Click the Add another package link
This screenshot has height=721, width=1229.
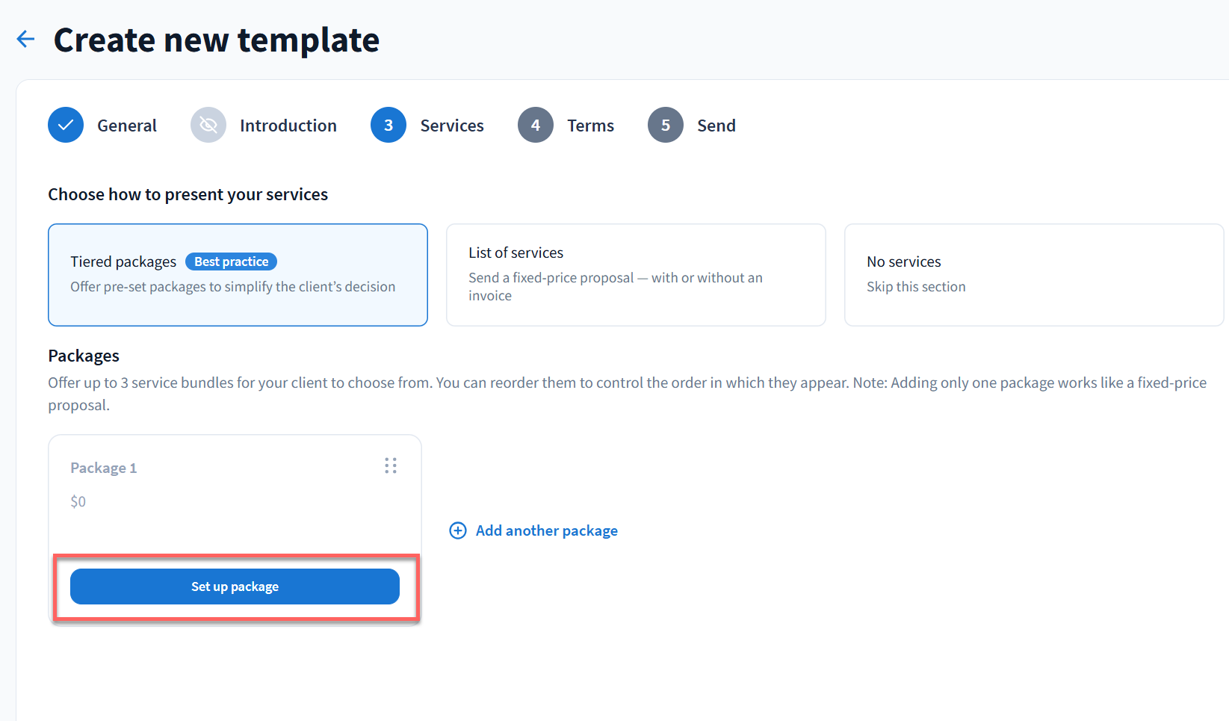546,530
